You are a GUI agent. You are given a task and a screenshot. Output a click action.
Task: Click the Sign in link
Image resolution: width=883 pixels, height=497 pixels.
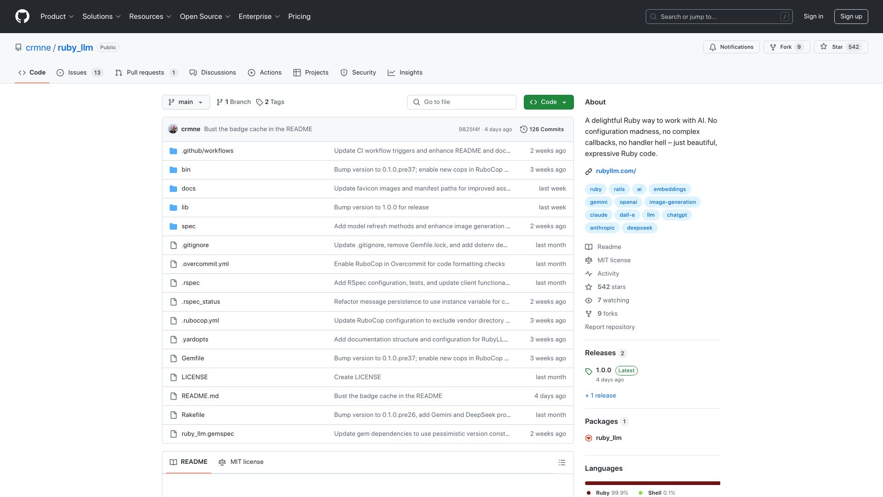click(814, 17)
